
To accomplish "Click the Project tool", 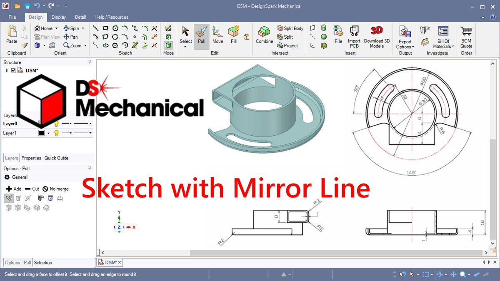I will [287, 45].
